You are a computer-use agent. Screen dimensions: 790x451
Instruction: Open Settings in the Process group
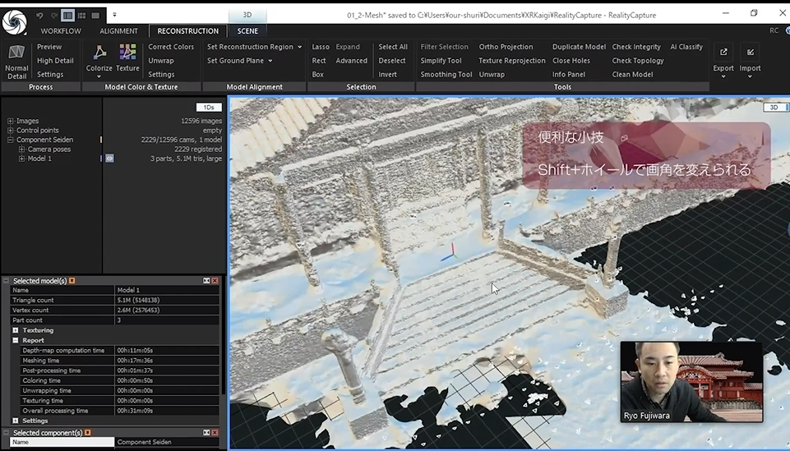(x=50, y=74)
